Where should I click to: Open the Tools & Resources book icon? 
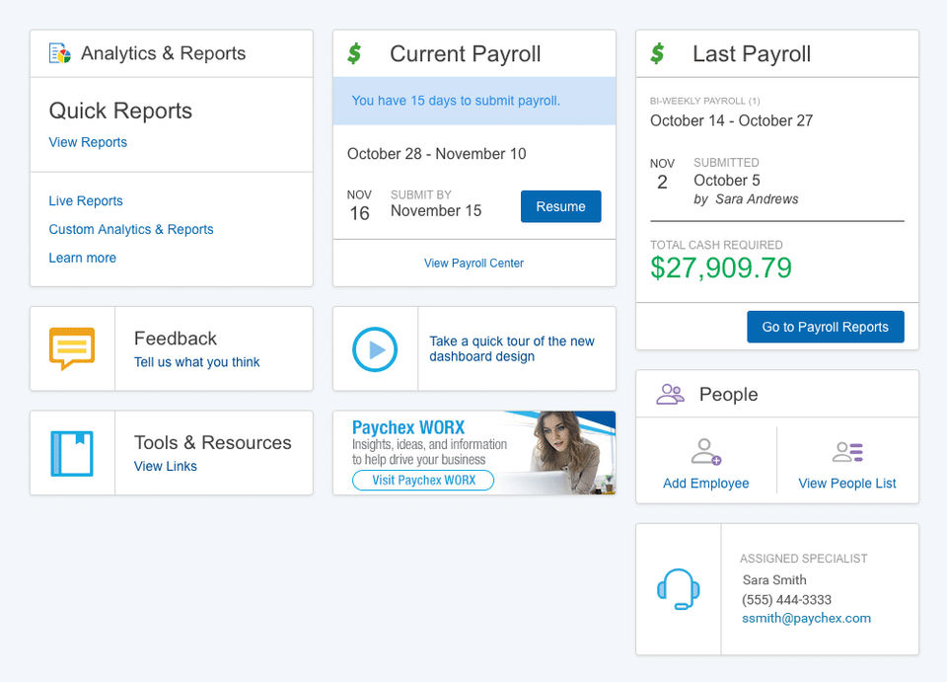pos(72,453)
